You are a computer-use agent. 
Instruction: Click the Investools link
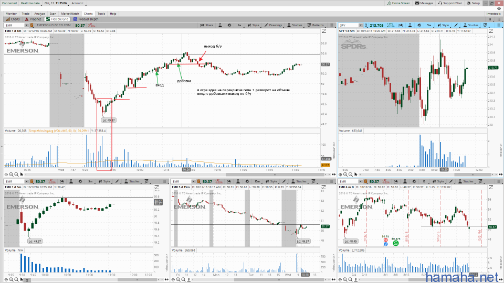(x=493, y=14)
